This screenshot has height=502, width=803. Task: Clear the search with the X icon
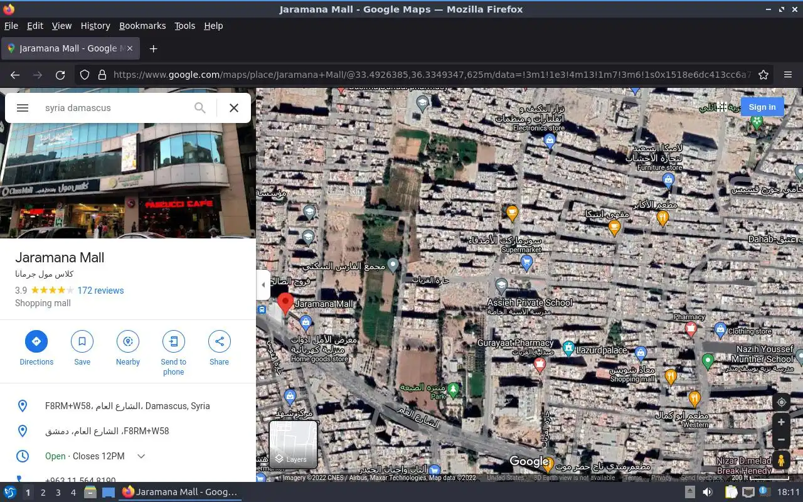pyautogui.click(x=234, y=108)
